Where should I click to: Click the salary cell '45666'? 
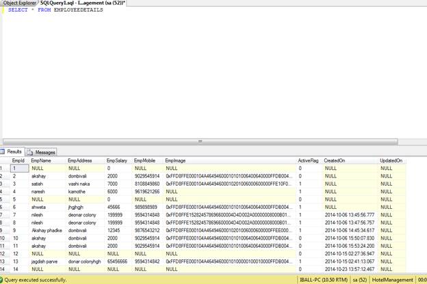point(119,207)
